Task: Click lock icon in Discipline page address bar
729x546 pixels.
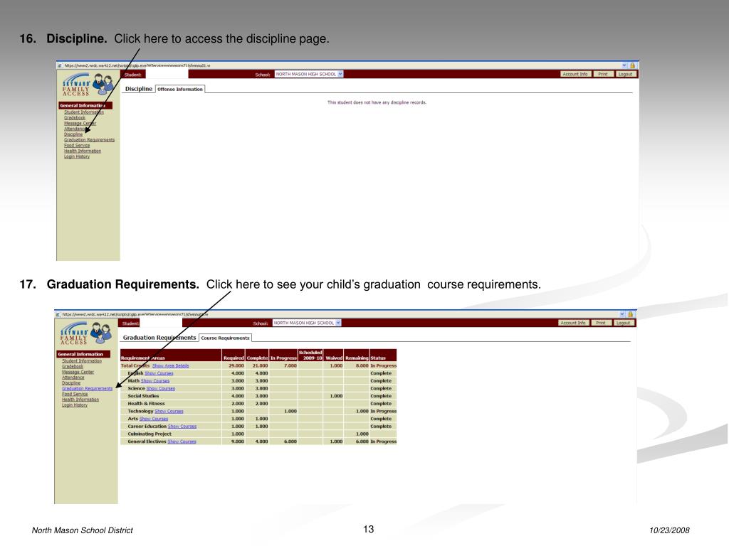Action: 632,65
